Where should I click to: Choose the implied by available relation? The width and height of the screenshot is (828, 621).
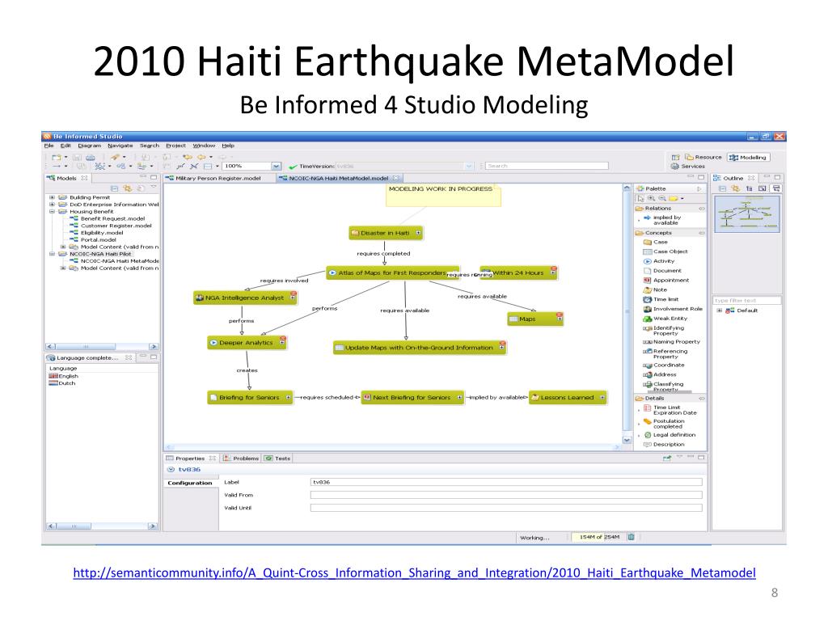[x=663, y=220]
